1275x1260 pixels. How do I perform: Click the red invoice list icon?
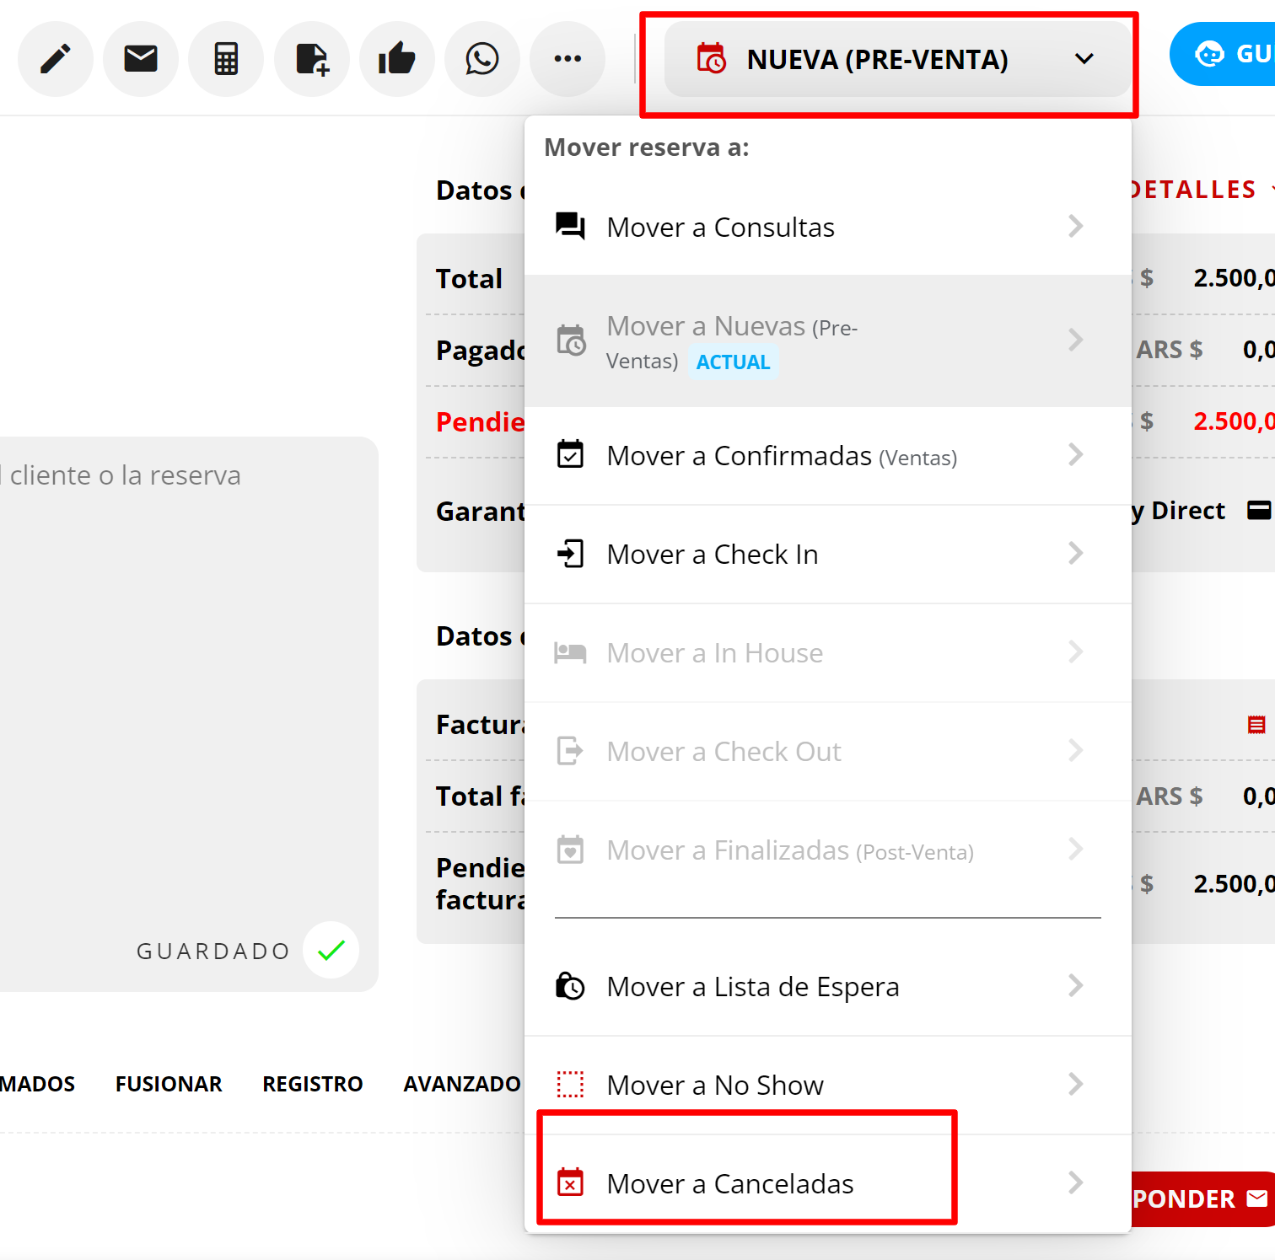(x=1256, y=725)
